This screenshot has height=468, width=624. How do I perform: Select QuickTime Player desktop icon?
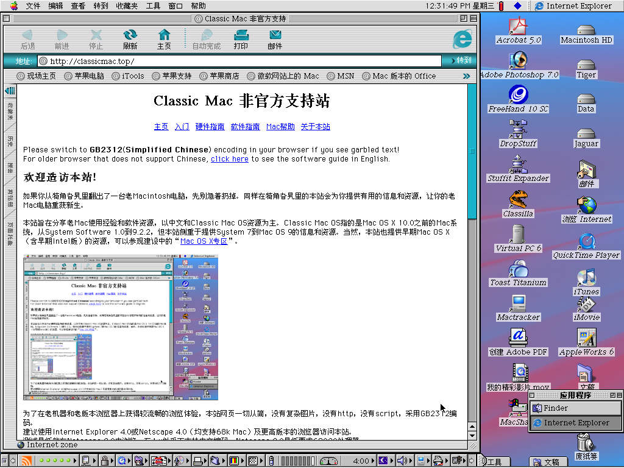point(587,241)
